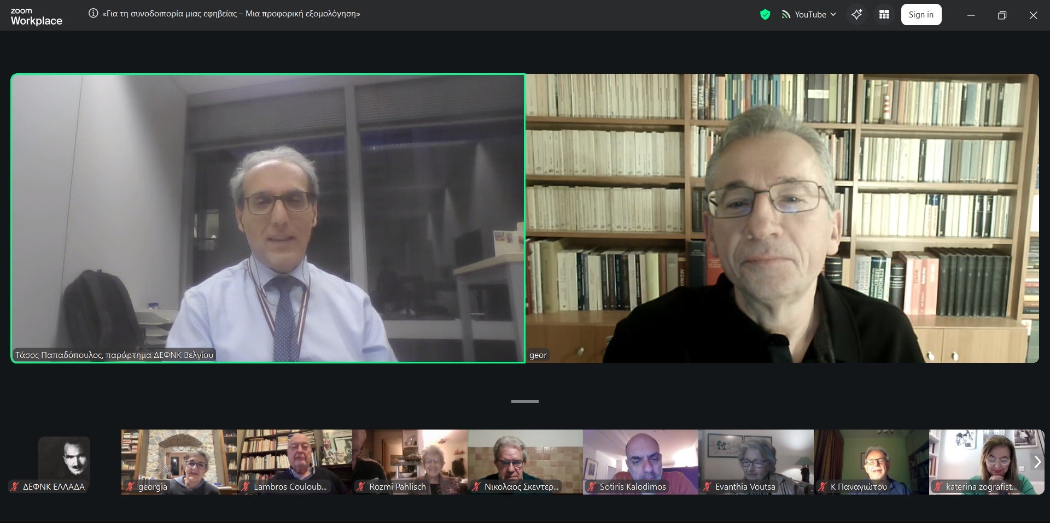Click the Zoom Workplace logo
1050x523 pixels.
point(36,16)
